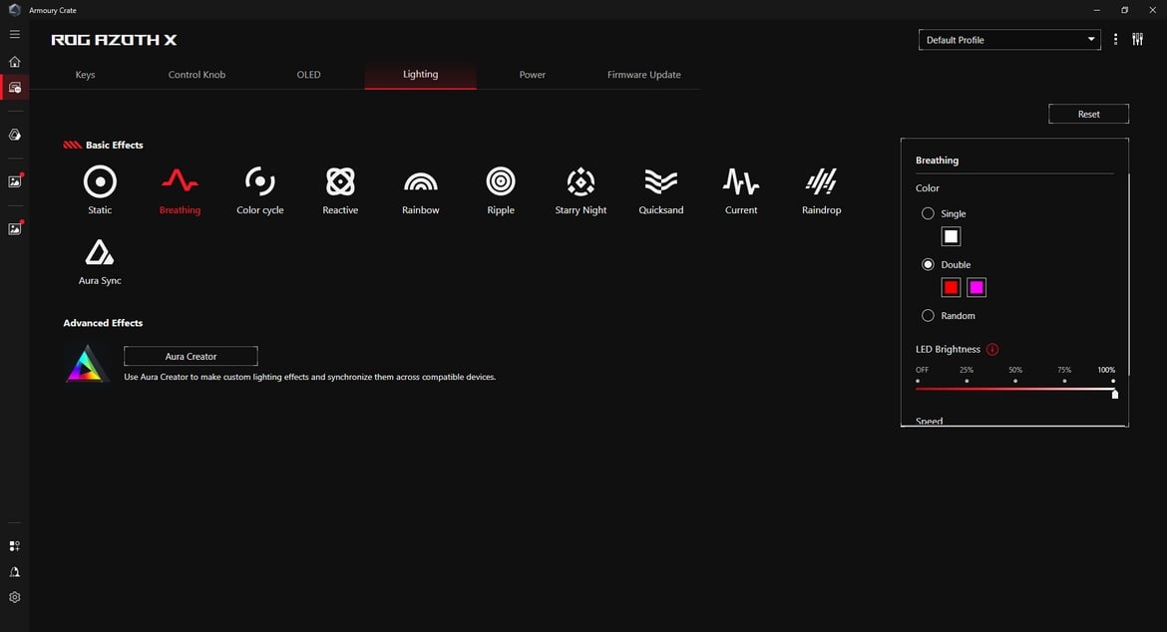Apply the Reactive lighting effect
Viewport: 1167px width, 632px height.
(340, 190)
